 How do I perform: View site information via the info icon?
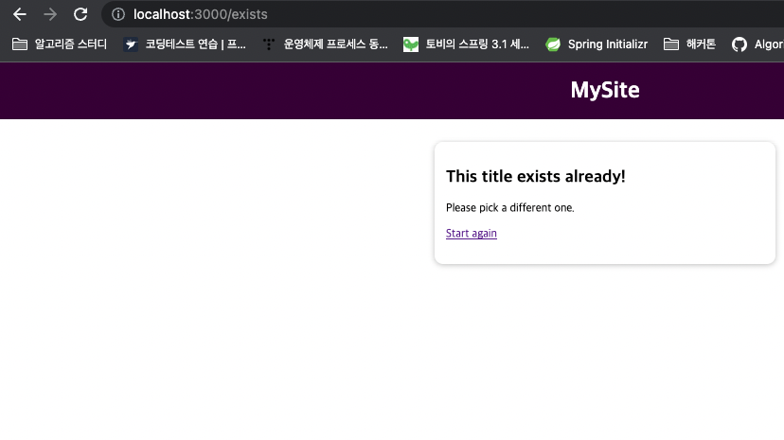(118, 14)
